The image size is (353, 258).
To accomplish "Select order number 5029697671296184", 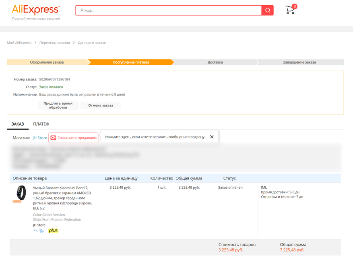I will click(x=54, y=79).
